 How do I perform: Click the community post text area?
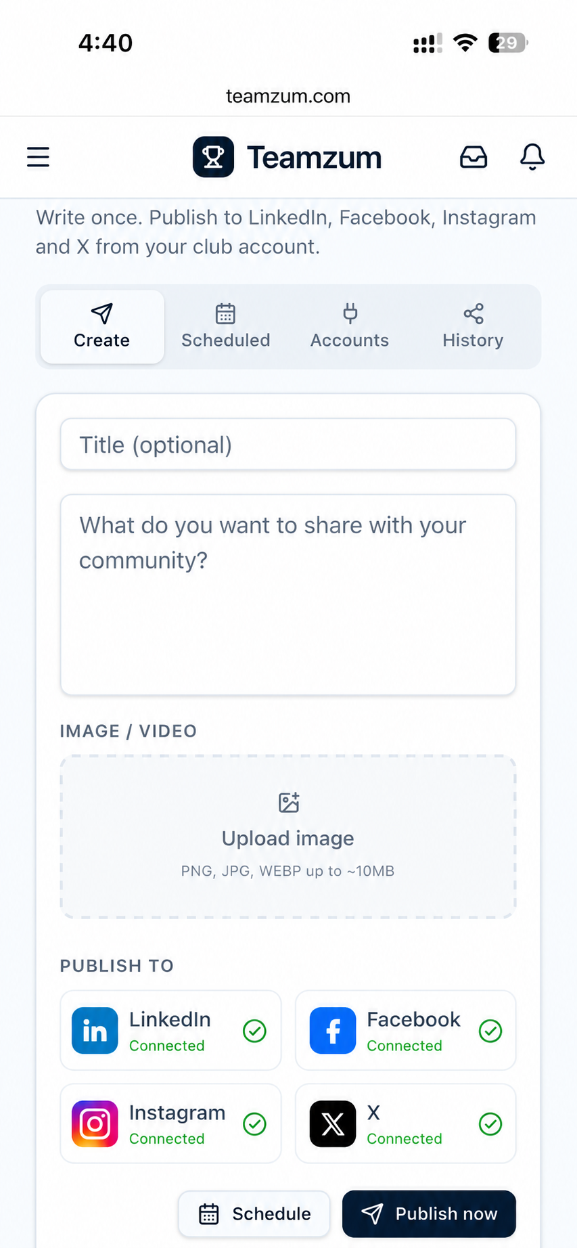click(288, 595)
